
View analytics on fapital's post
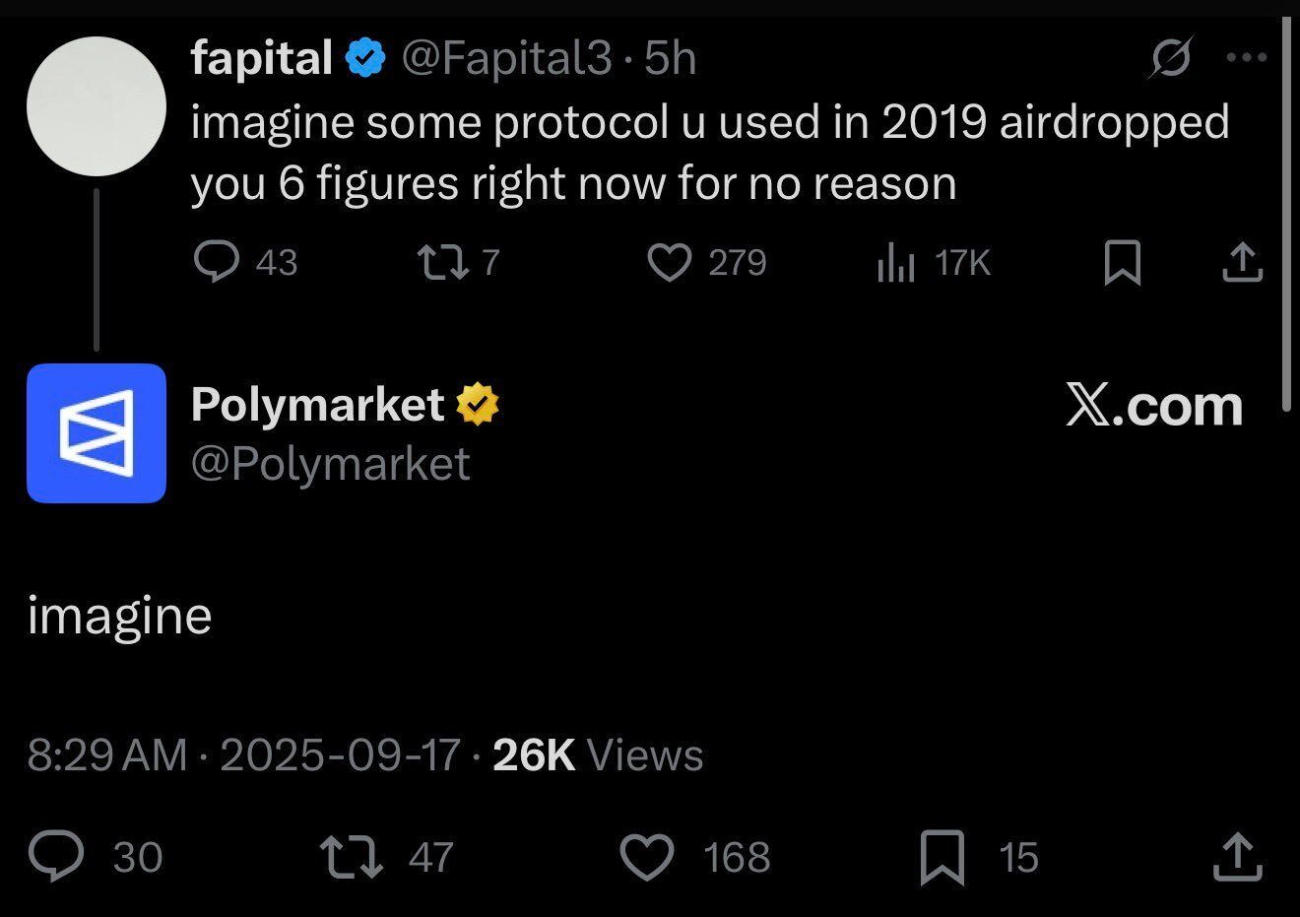pyautogui.click(x=896, y=263)
